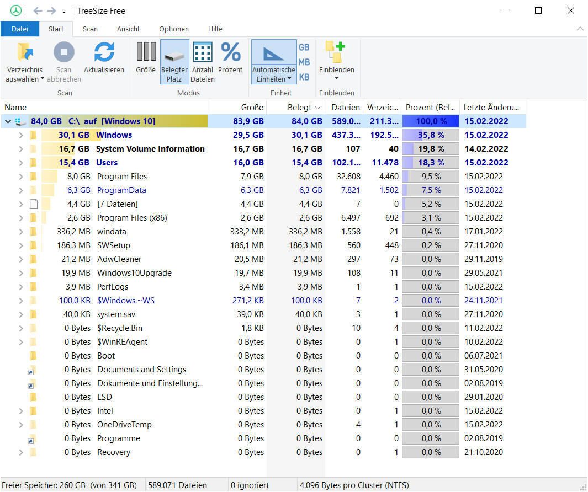Click the TreeSize application logo icon
Screen dimensions: 588x492
pos(16,10)
